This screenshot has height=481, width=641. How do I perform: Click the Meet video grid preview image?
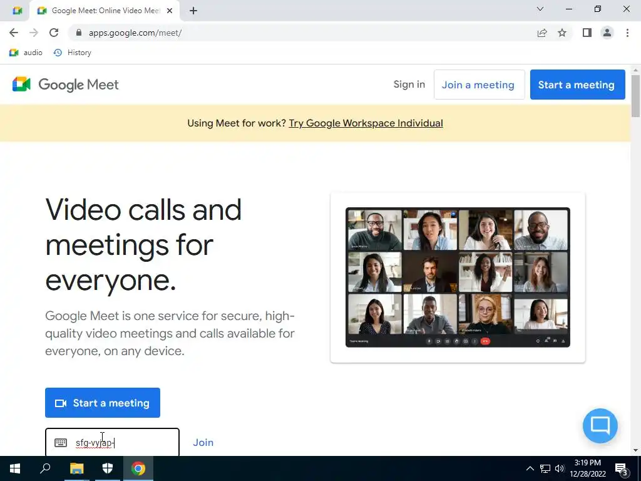[x=458, y=277]
